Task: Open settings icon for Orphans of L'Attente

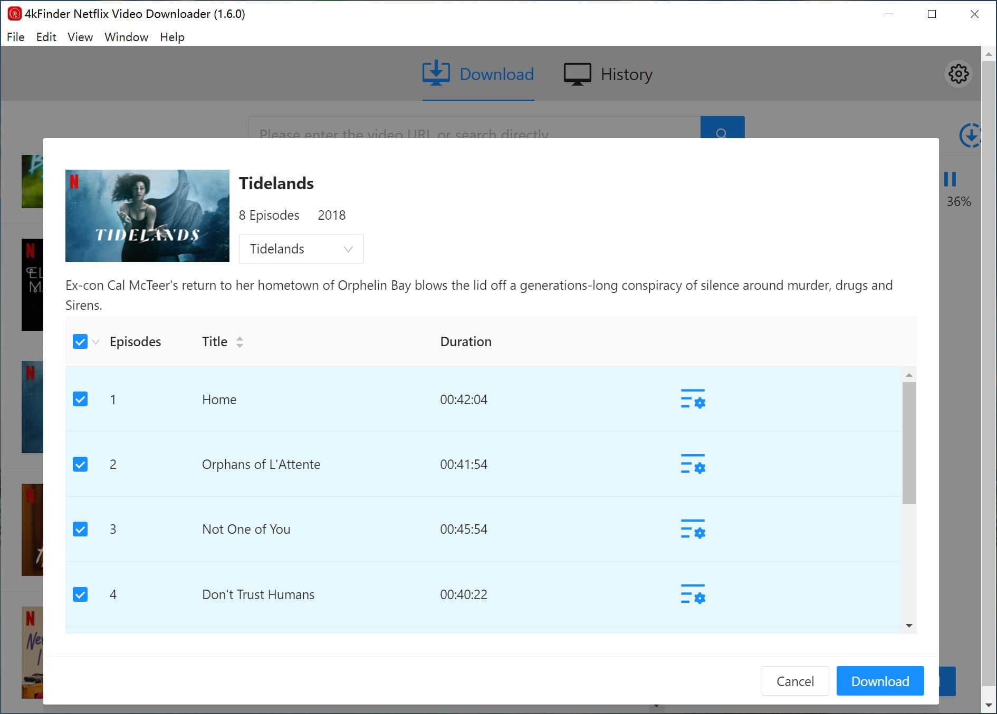Action: [x=693, y=464]
